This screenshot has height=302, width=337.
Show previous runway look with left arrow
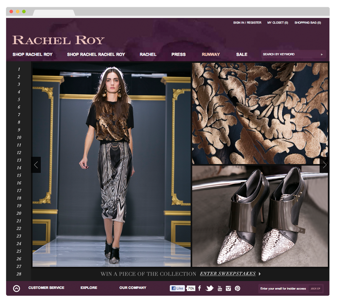(36, 165)
